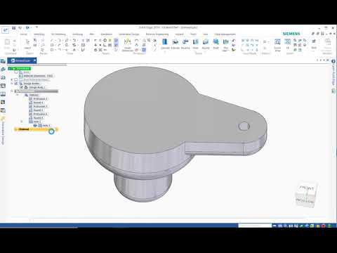Image resolution: width=337 pixels, height=253 pixels.
Task: Click the yellow Ordered bar in PathFinder
Action: [x=36, y=129]
